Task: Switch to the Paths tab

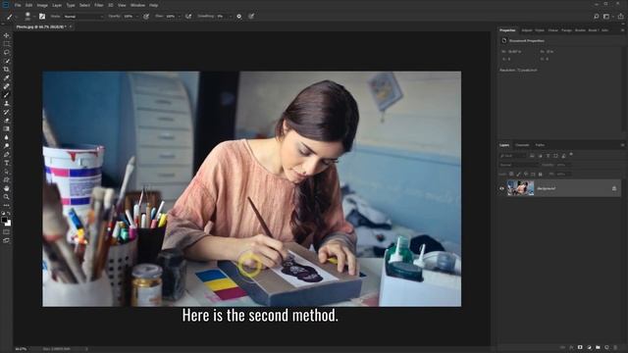Action: (x=540, y=145)
